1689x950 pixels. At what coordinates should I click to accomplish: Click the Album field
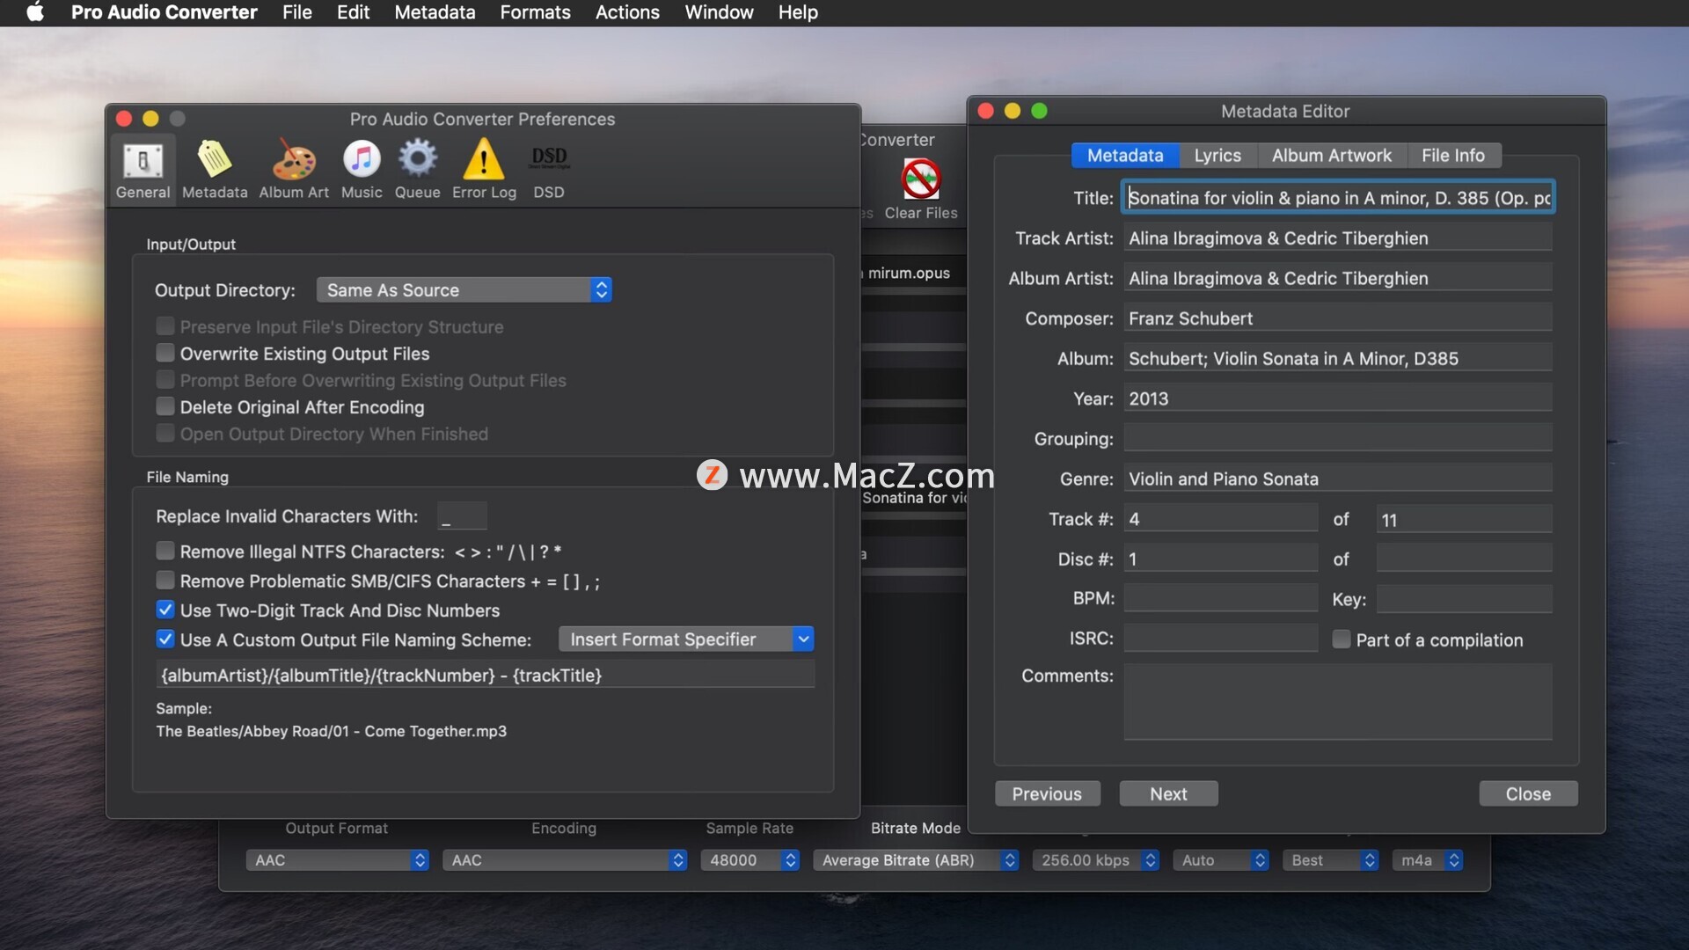(1338, 358)
